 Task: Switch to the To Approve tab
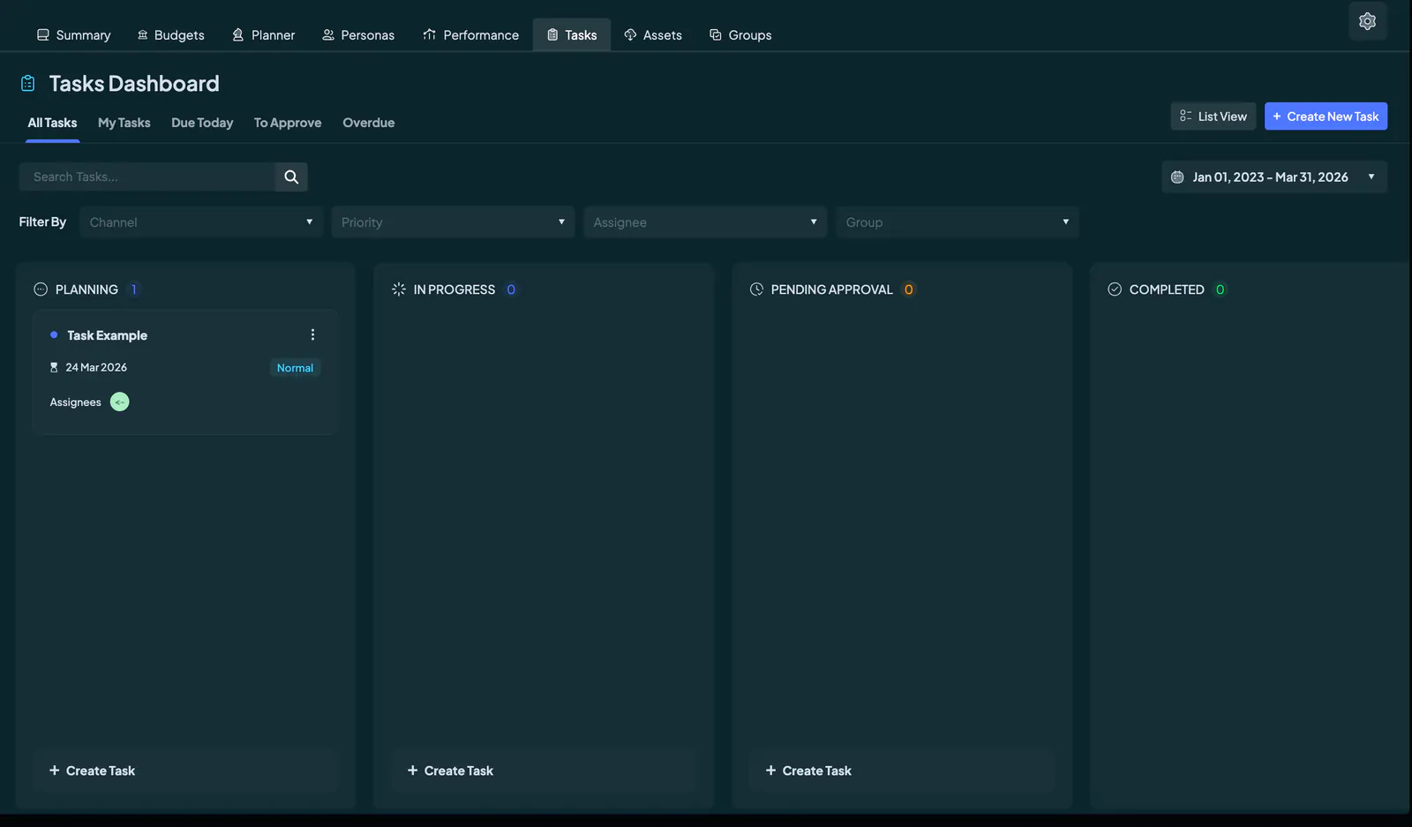click(288, 123)
